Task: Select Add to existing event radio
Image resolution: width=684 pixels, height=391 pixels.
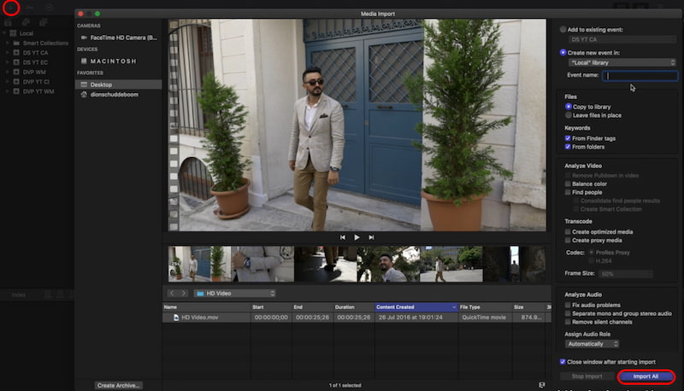Action: [563, 30]
